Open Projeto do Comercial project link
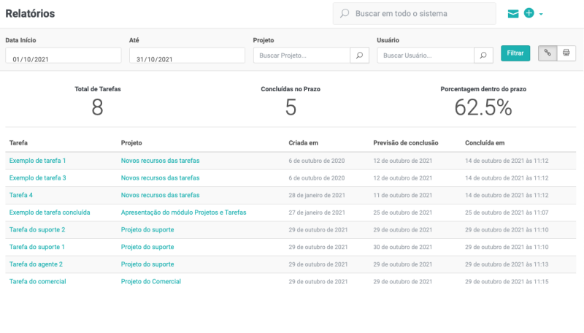This screenshot has width=584, height=333. pyautogui.click(x=150, y=281)
